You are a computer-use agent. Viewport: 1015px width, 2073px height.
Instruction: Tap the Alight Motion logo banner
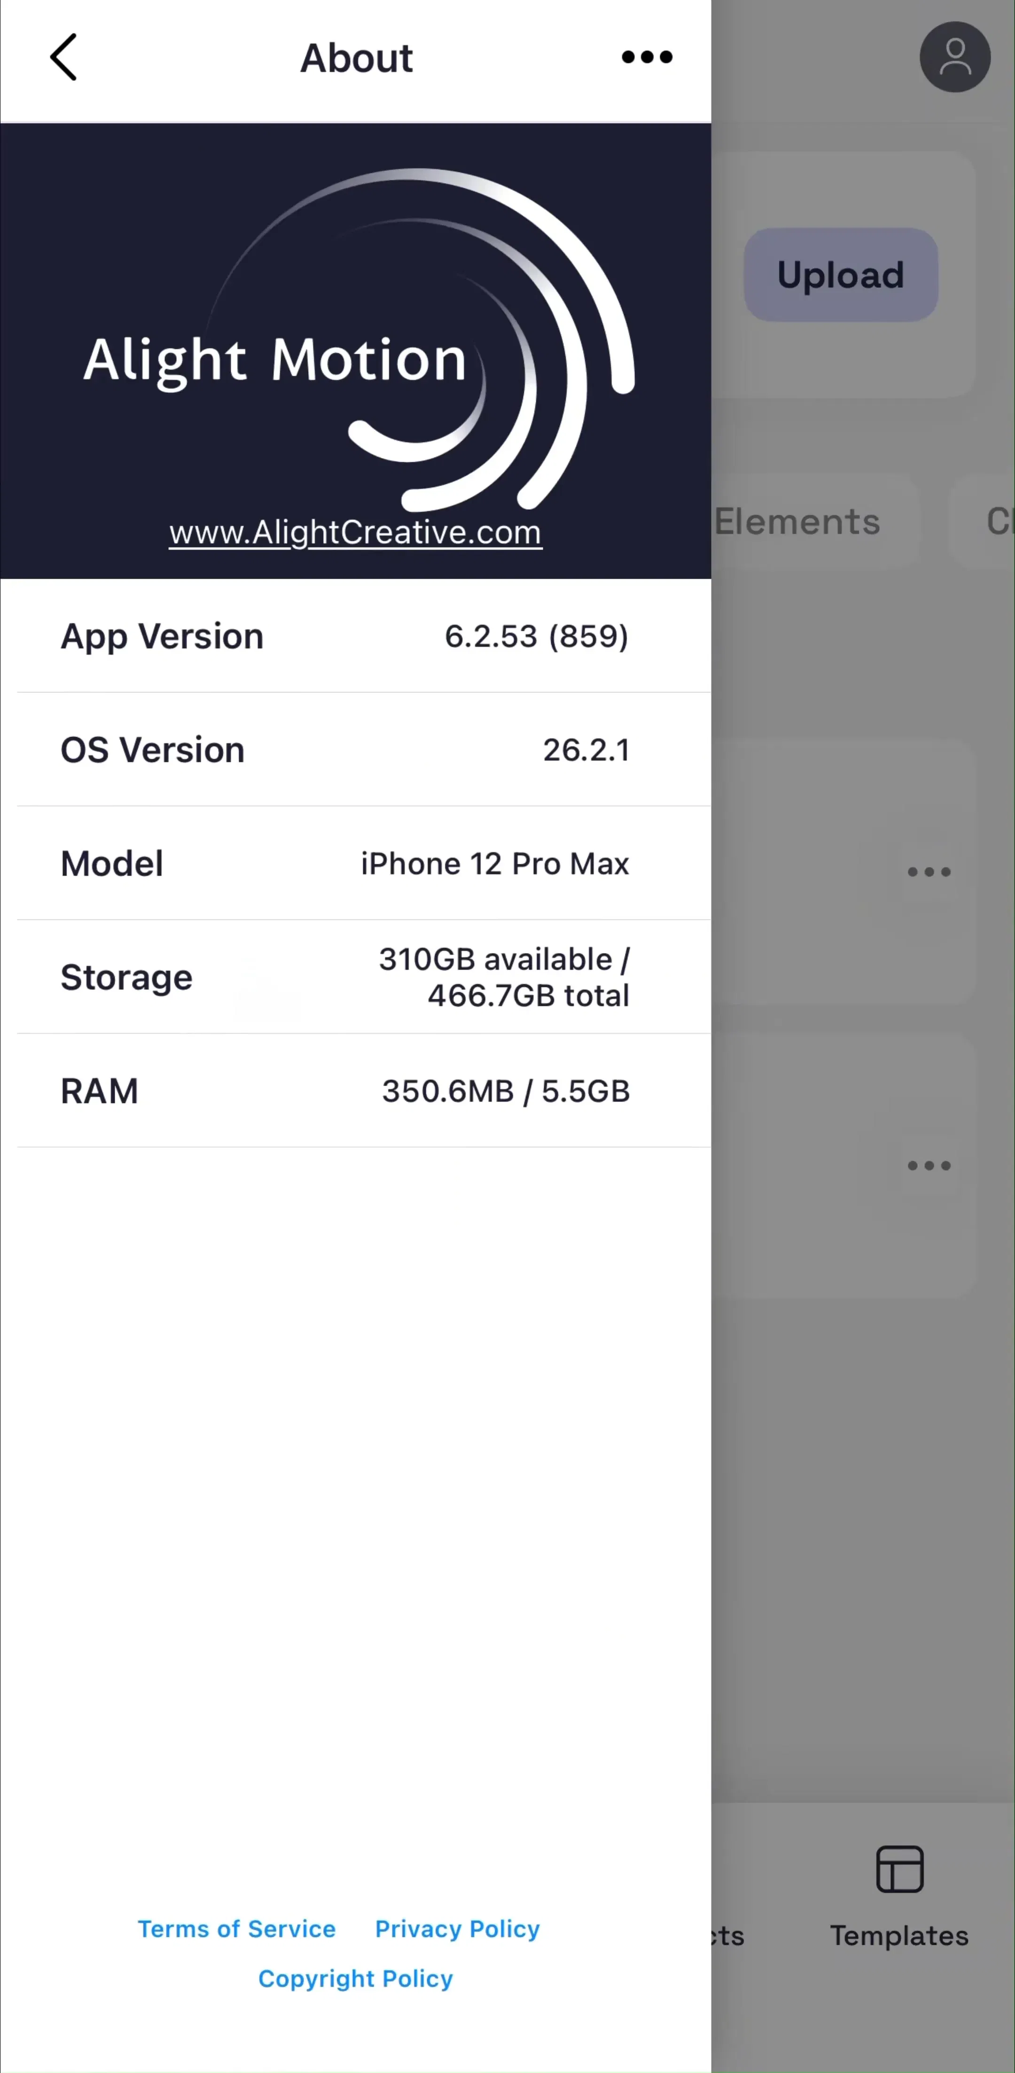(356, 351)
